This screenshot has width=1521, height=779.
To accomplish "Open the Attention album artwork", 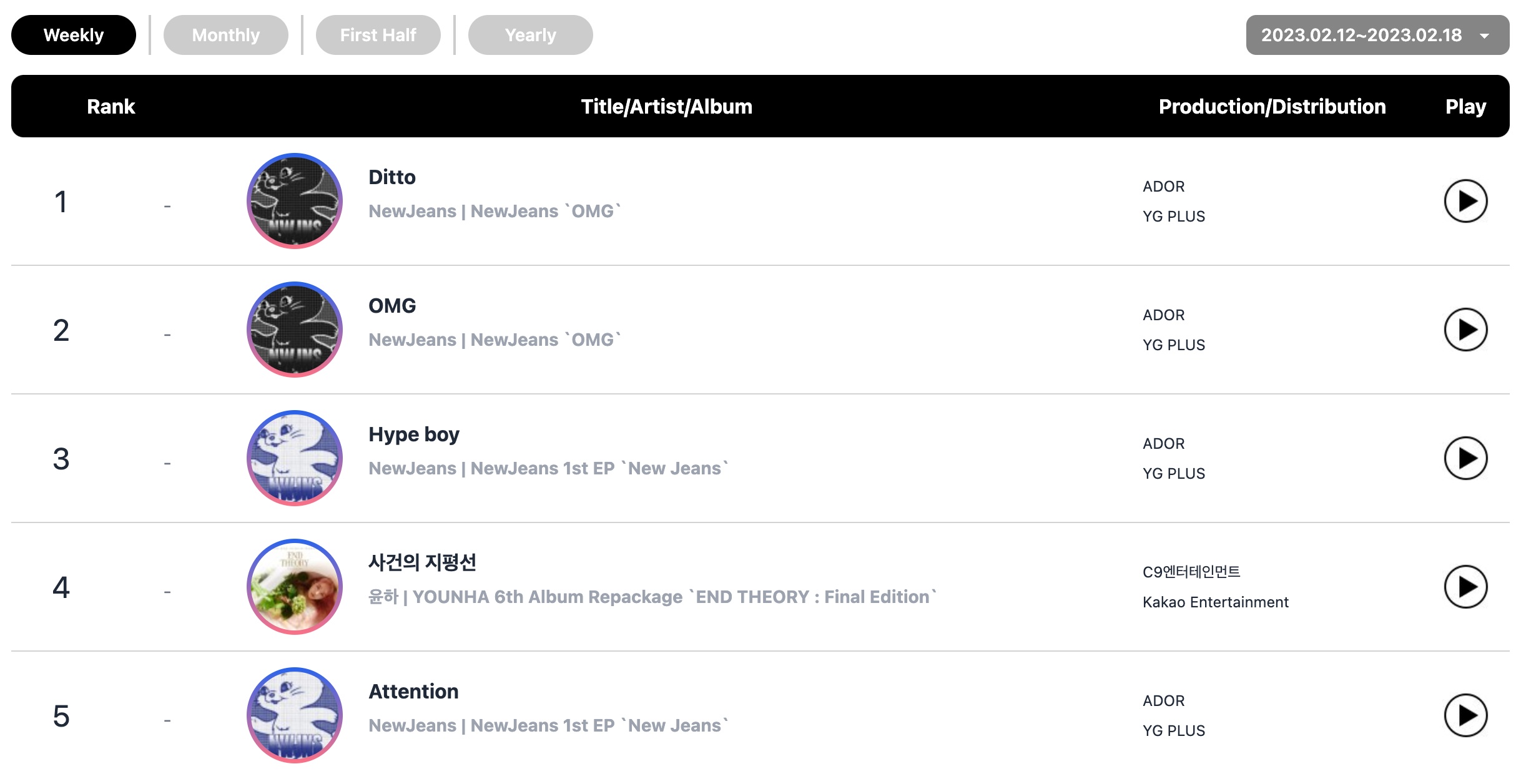I will [x=295, y=715].
